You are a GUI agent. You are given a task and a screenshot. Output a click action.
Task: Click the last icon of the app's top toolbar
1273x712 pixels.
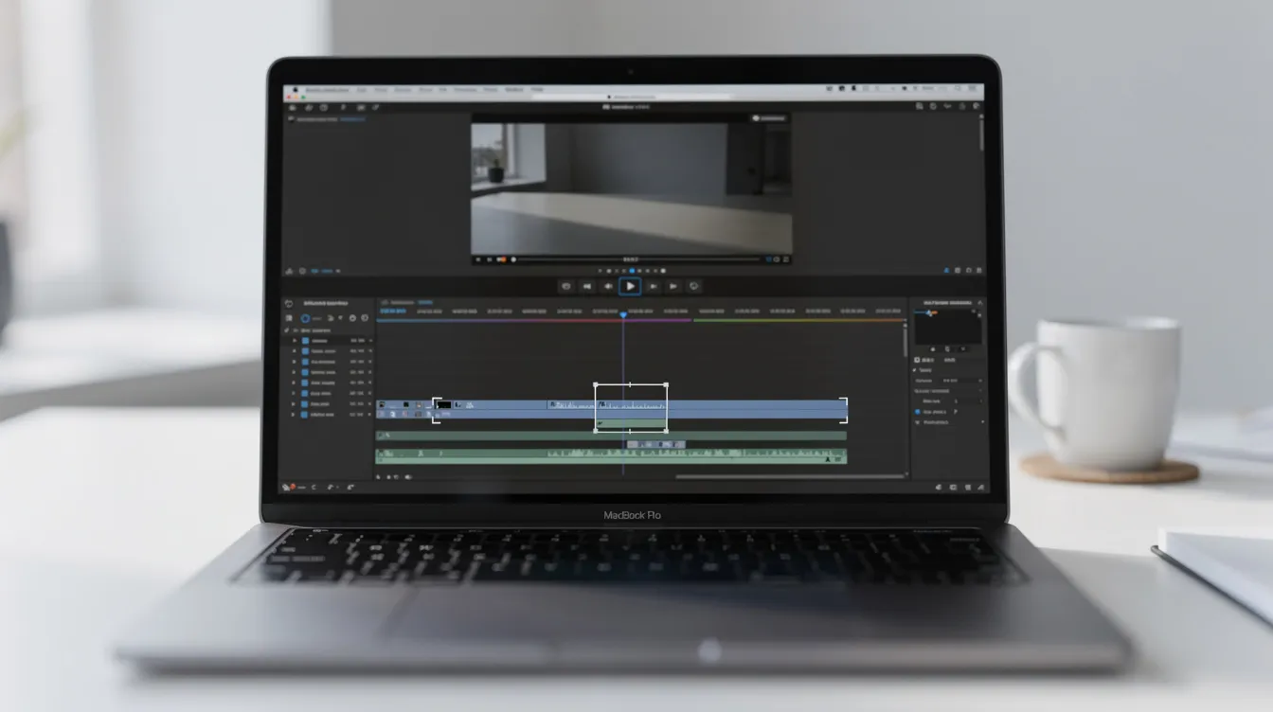(976, 106)
